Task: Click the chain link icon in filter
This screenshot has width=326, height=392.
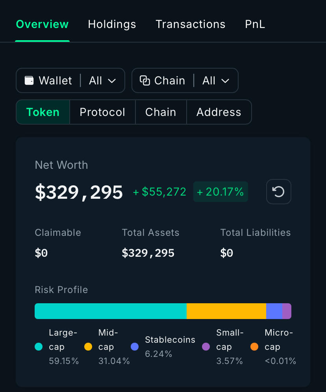Action: (145, 80)
